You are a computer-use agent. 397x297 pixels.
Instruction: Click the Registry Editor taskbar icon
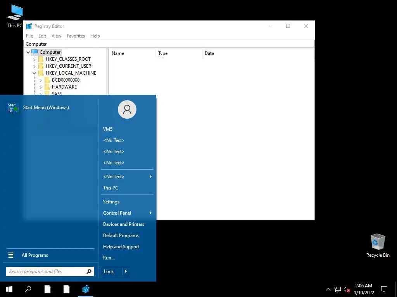coord(86,289)
